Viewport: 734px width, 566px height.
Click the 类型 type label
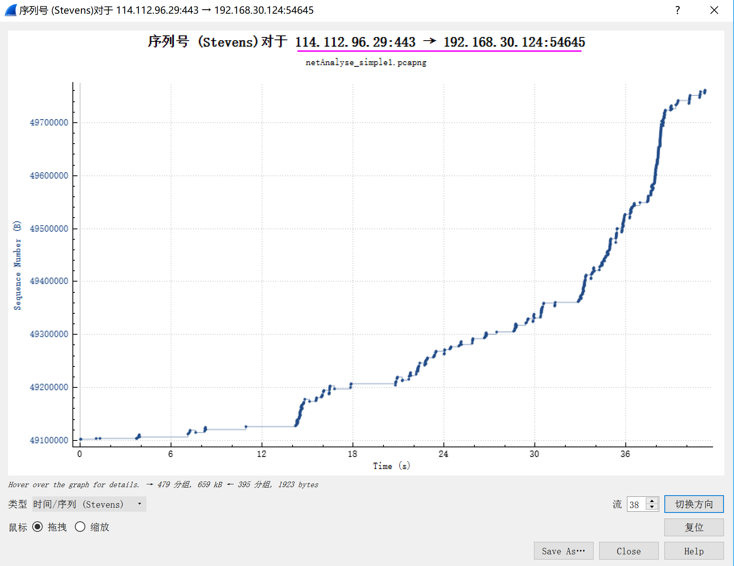18,504
